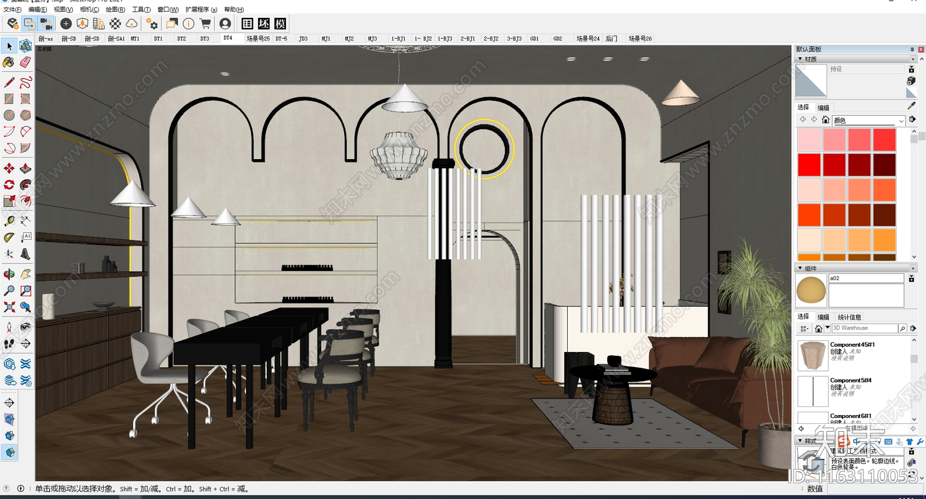Select the Make Component tool

click(25, 46)
